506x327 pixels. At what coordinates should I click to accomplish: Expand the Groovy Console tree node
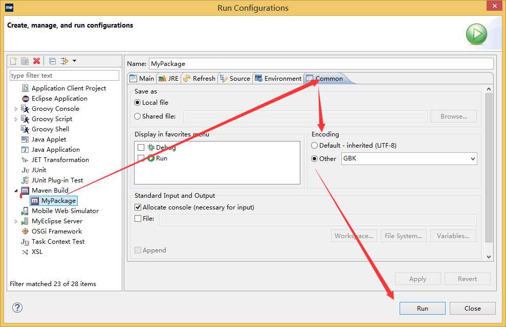point(16,109)
